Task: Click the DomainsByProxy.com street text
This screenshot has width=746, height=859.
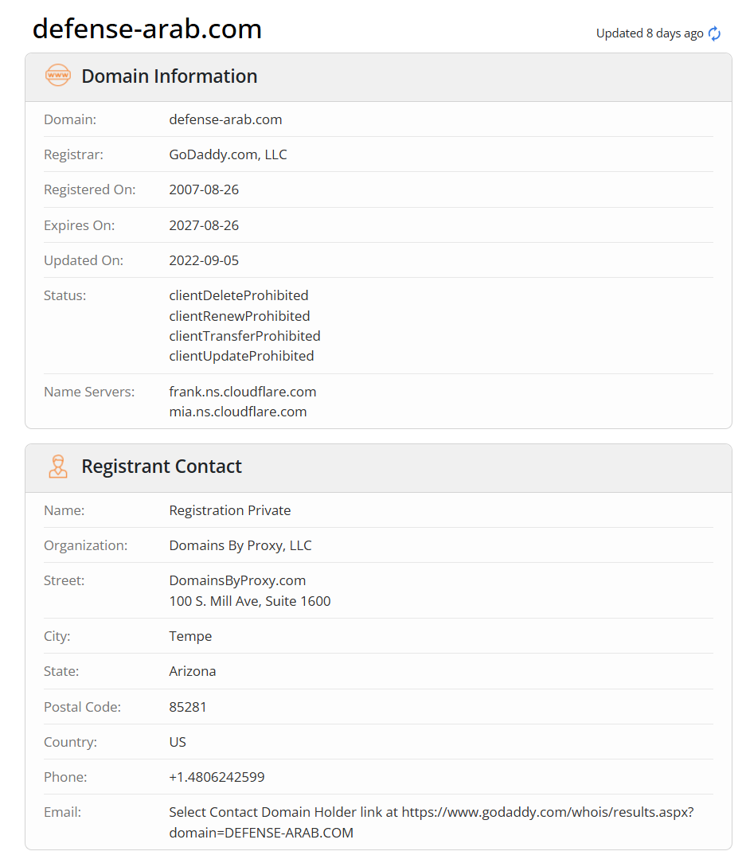Action: [237, 580]
